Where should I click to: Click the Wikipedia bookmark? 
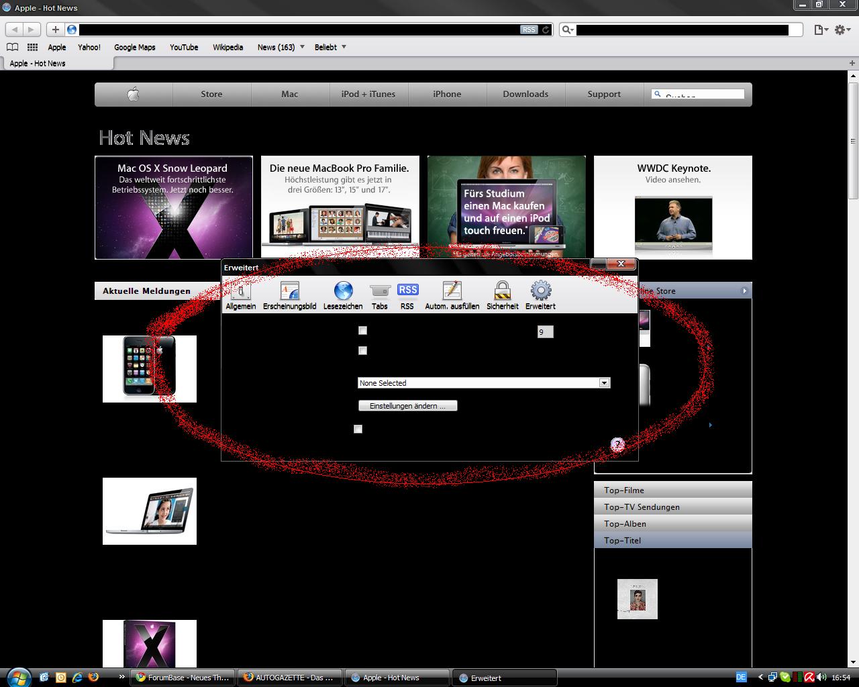click(228, 47)
